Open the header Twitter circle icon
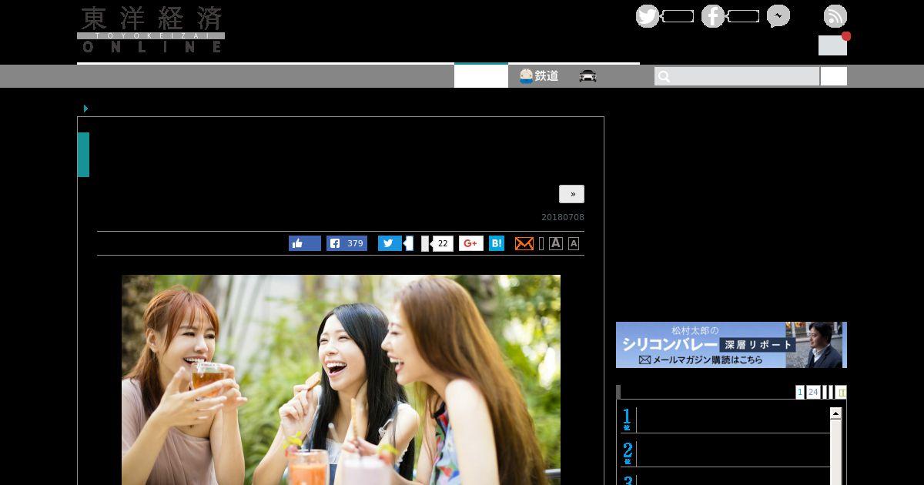924x485 pixels. (648, 16)
